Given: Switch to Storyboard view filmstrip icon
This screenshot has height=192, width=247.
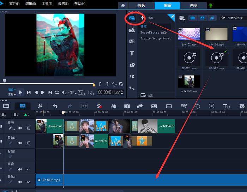Looking at the screenshot, I should pos(6,106).
